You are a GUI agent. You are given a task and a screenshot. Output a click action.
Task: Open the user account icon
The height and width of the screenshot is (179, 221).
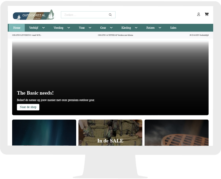tap(199, 14)
